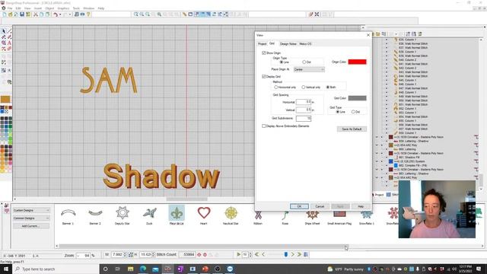Click Cancel in the View dialog

click(x=320, y=206)
